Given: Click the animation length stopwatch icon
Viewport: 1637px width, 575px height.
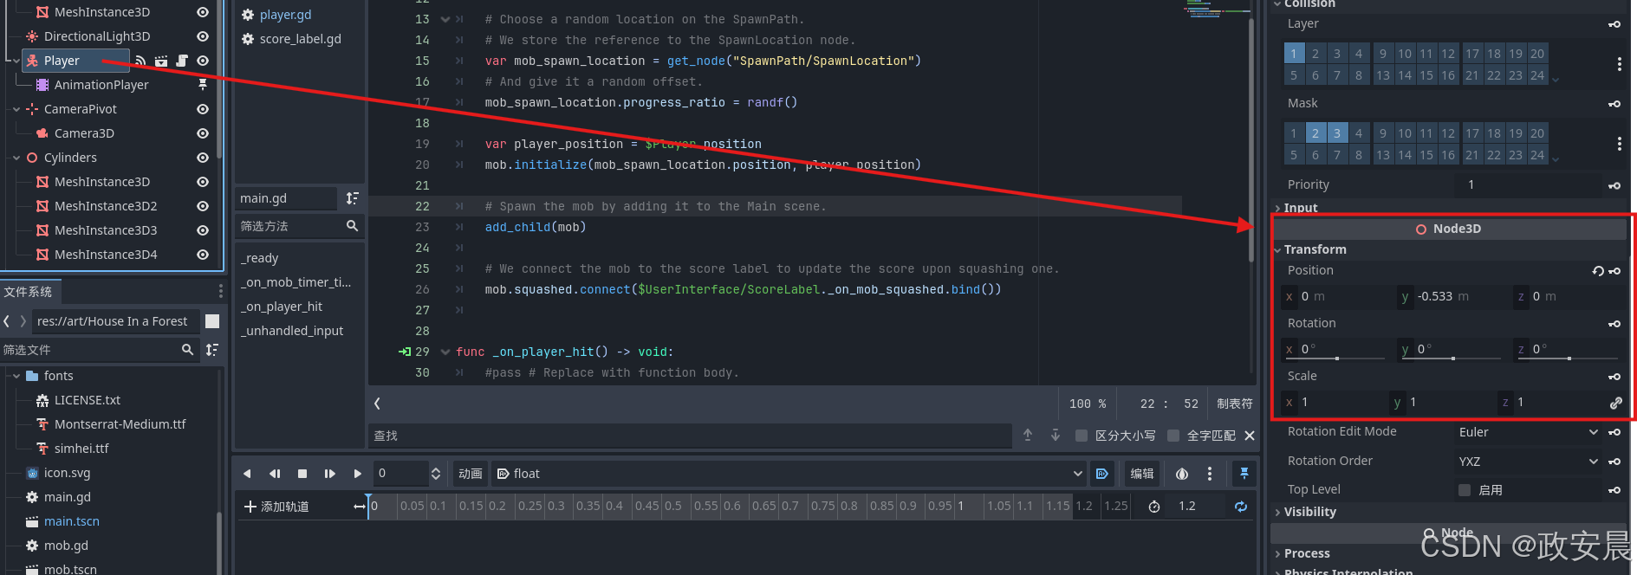Looking at the screenshot, I should pyautogui.click(x=1154, y=507).
